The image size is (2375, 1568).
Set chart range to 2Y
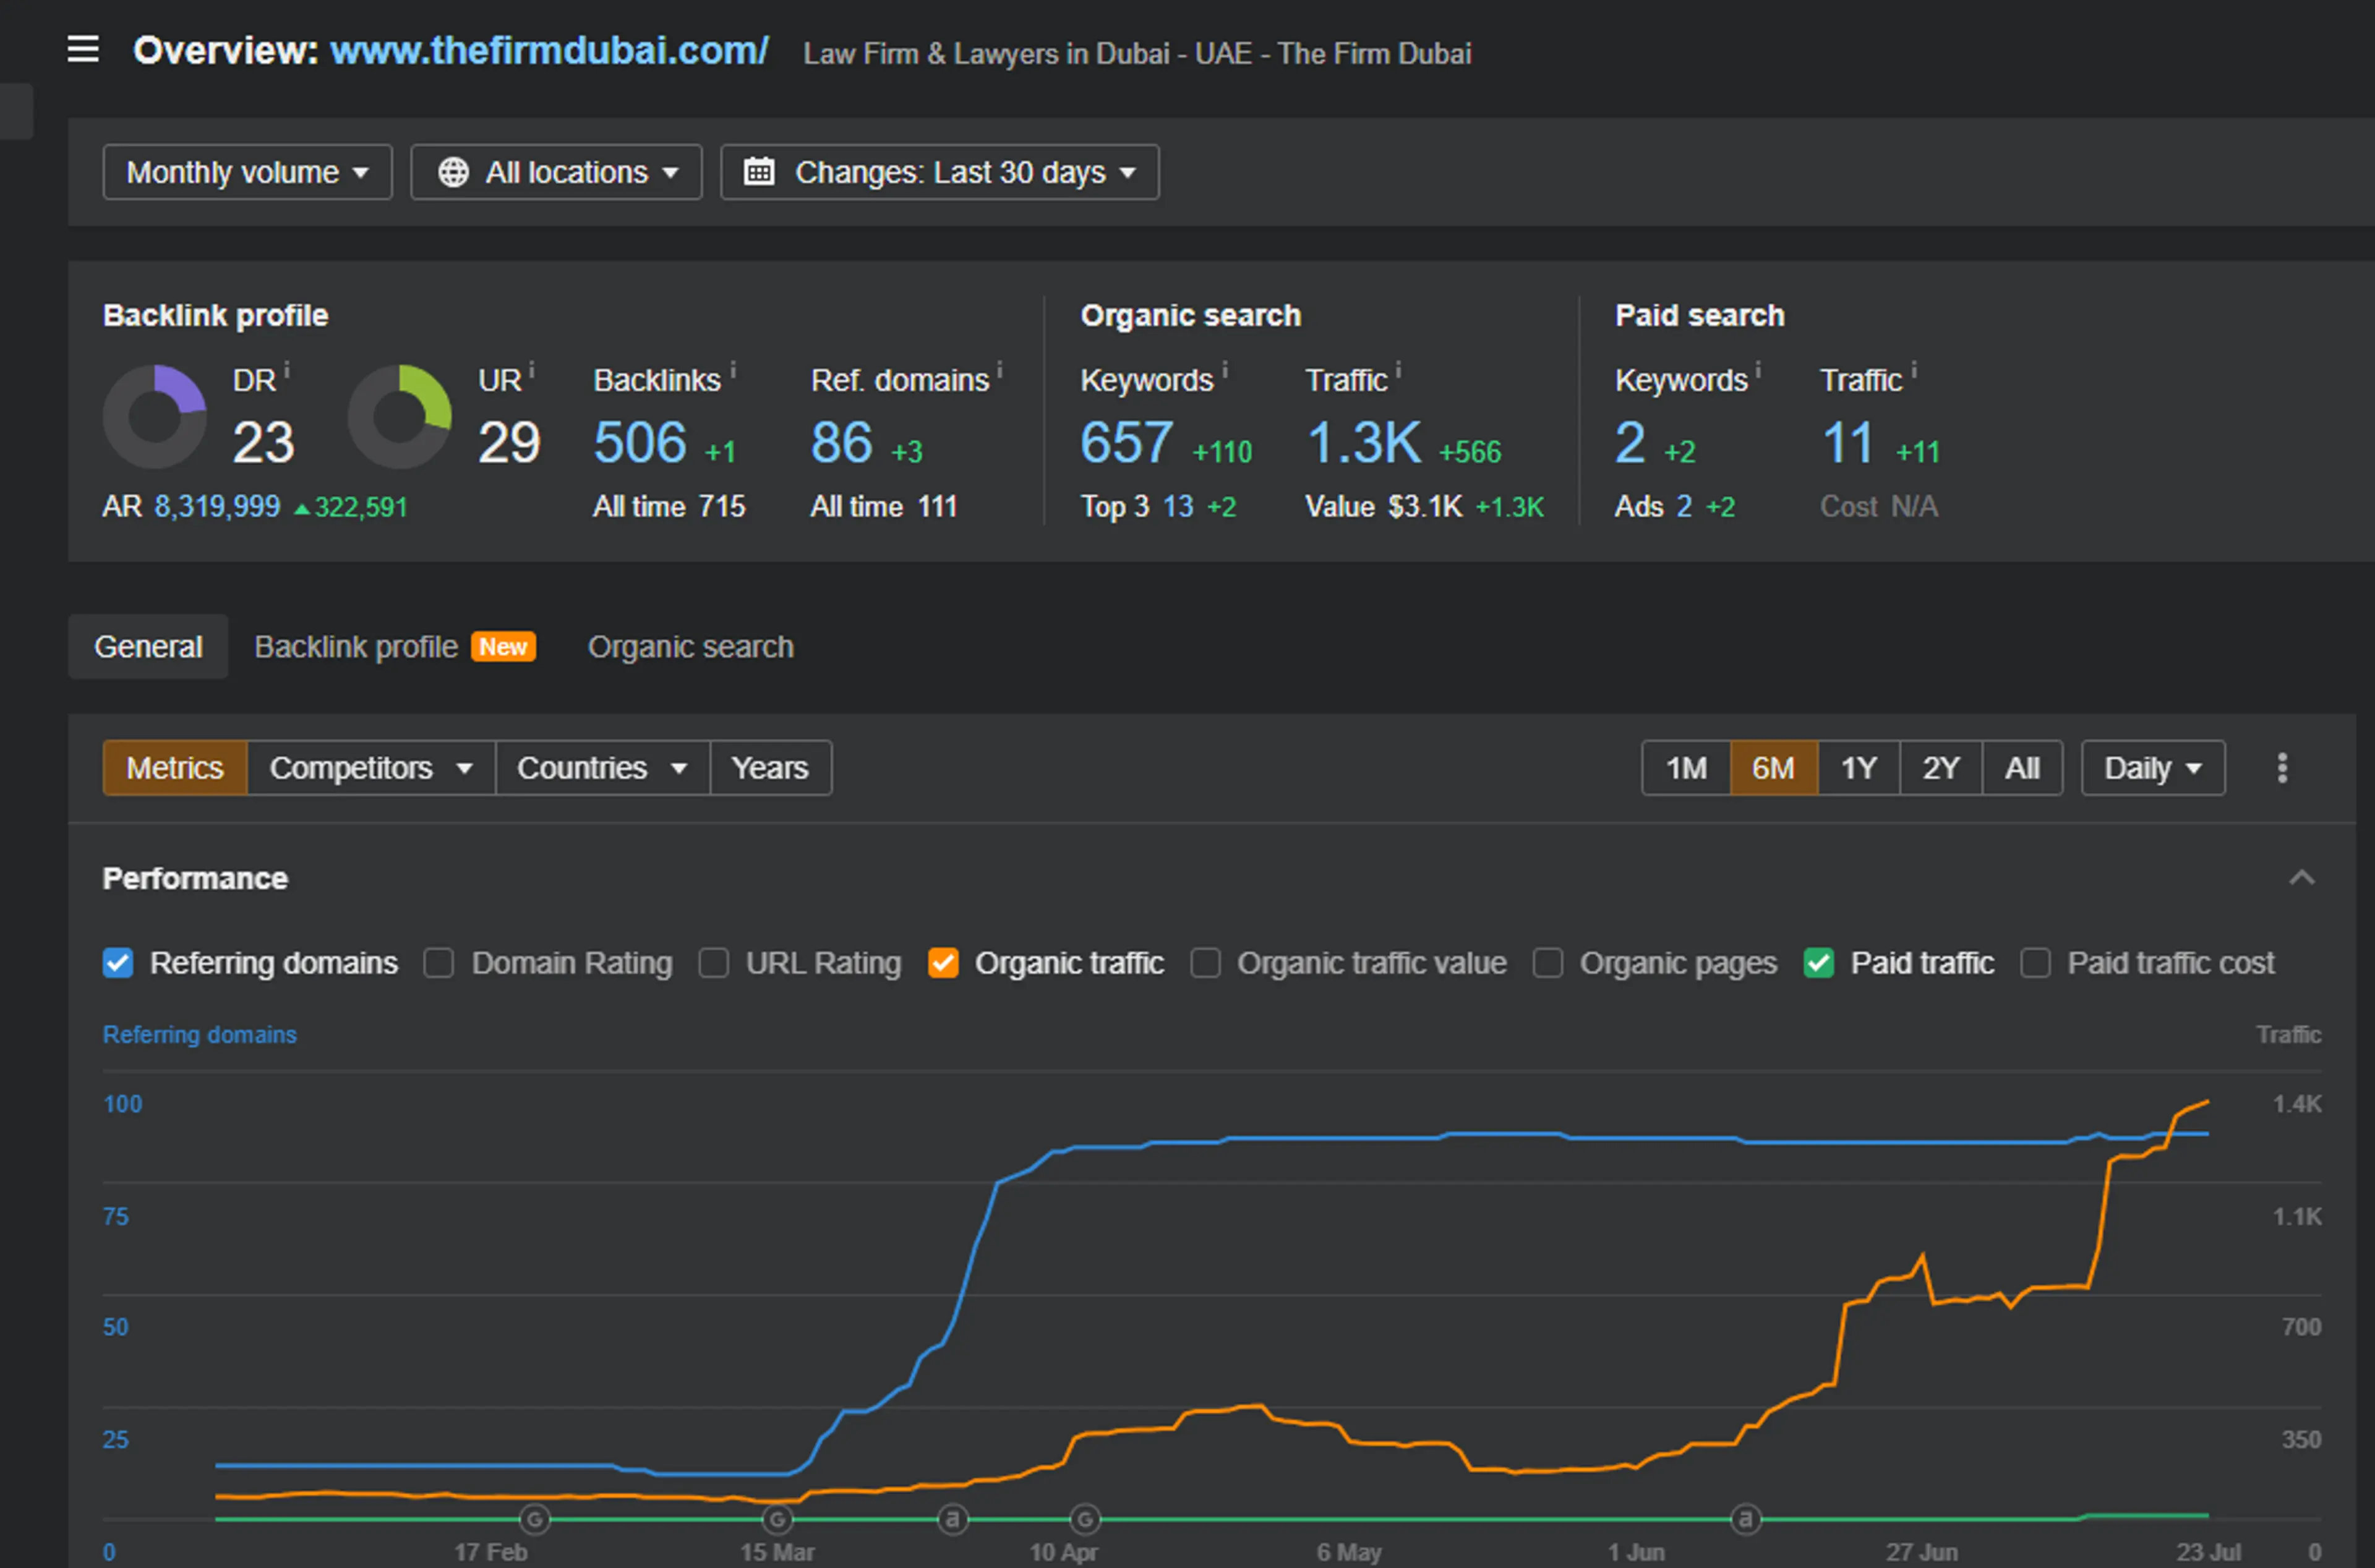coord(1941,768)
